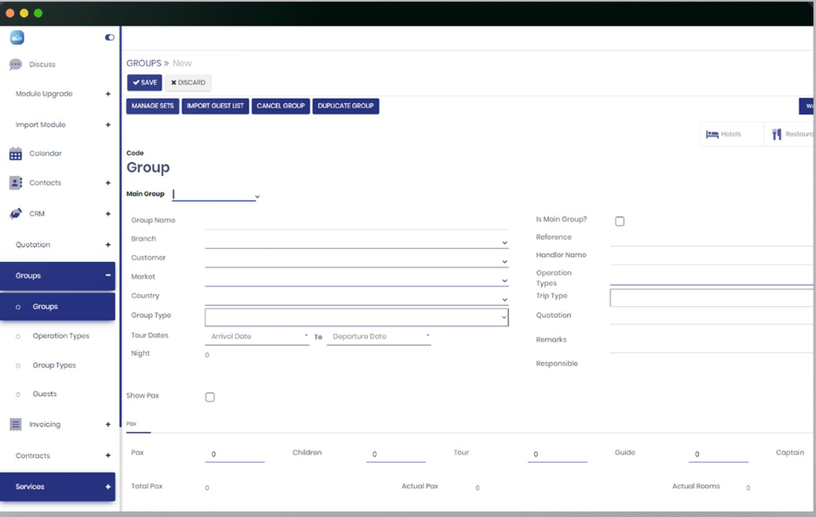Tick the Is Main Group checkbox

click(x=620, y=221)
